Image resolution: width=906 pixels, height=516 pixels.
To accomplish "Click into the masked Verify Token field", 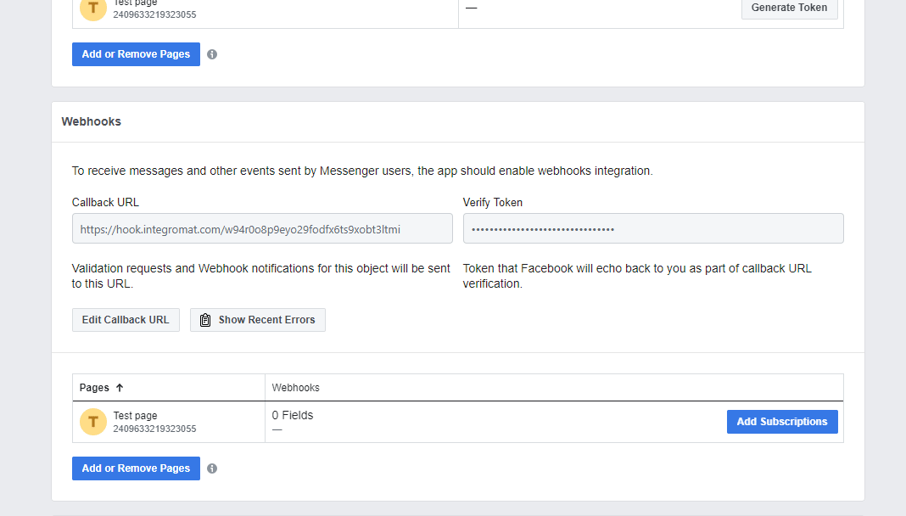I will 652,229.
